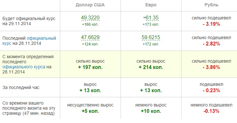Viewport: 237px width, 123px height.
Task: Follow the 'официального курса' link in highlighted row
Action: point(24,67)
